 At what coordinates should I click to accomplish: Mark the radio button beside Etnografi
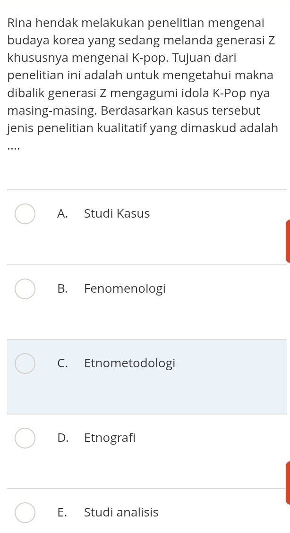coord(25,438)
